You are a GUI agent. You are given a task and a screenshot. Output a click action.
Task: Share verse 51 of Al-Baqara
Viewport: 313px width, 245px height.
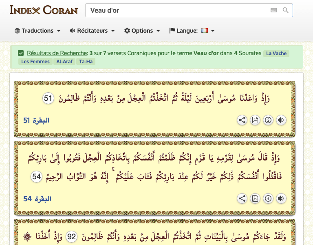(x=242, y=120)
